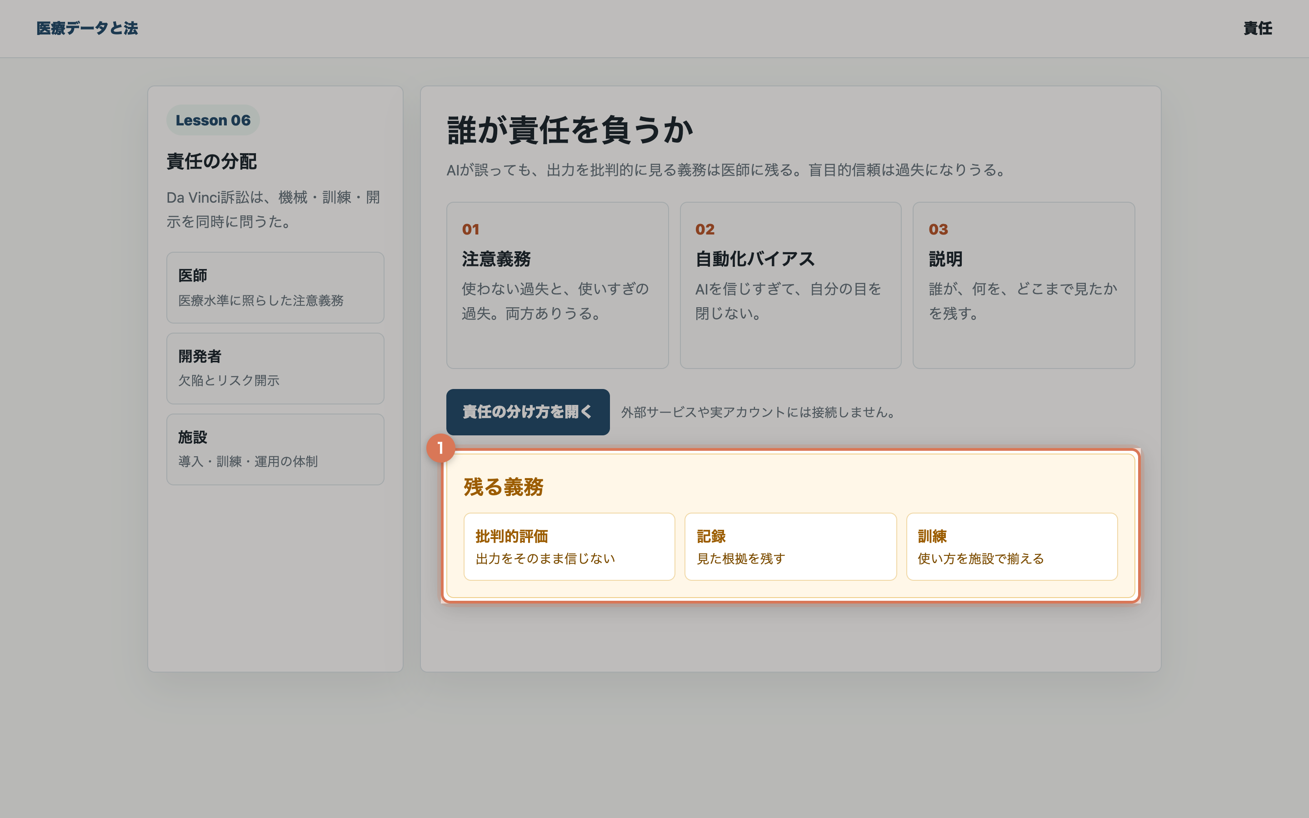The height and width of the screenshot is (818, 1309).
Task: Select the 施設 role card
Action: point(275,449)
